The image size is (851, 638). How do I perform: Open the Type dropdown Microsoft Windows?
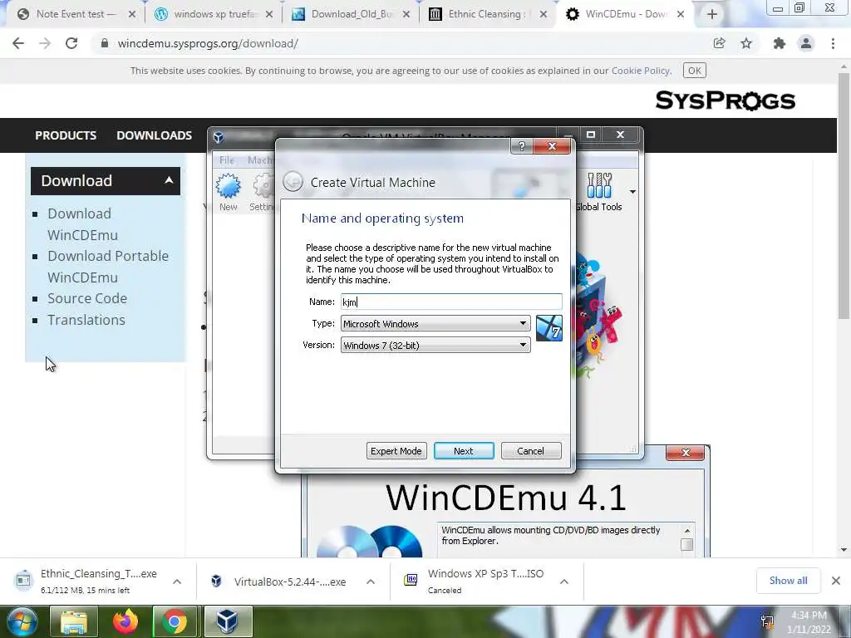point(435,324)
